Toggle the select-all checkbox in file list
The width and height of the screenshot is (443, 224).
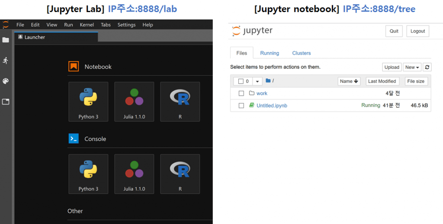coord(241,81)
